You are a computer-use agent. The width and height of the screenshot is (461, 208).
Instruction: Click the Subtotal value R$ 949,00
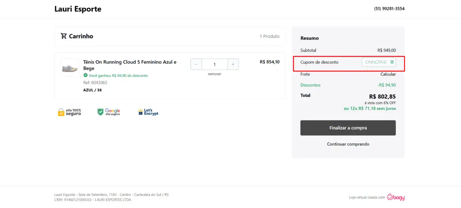click(x=387, y=51)
